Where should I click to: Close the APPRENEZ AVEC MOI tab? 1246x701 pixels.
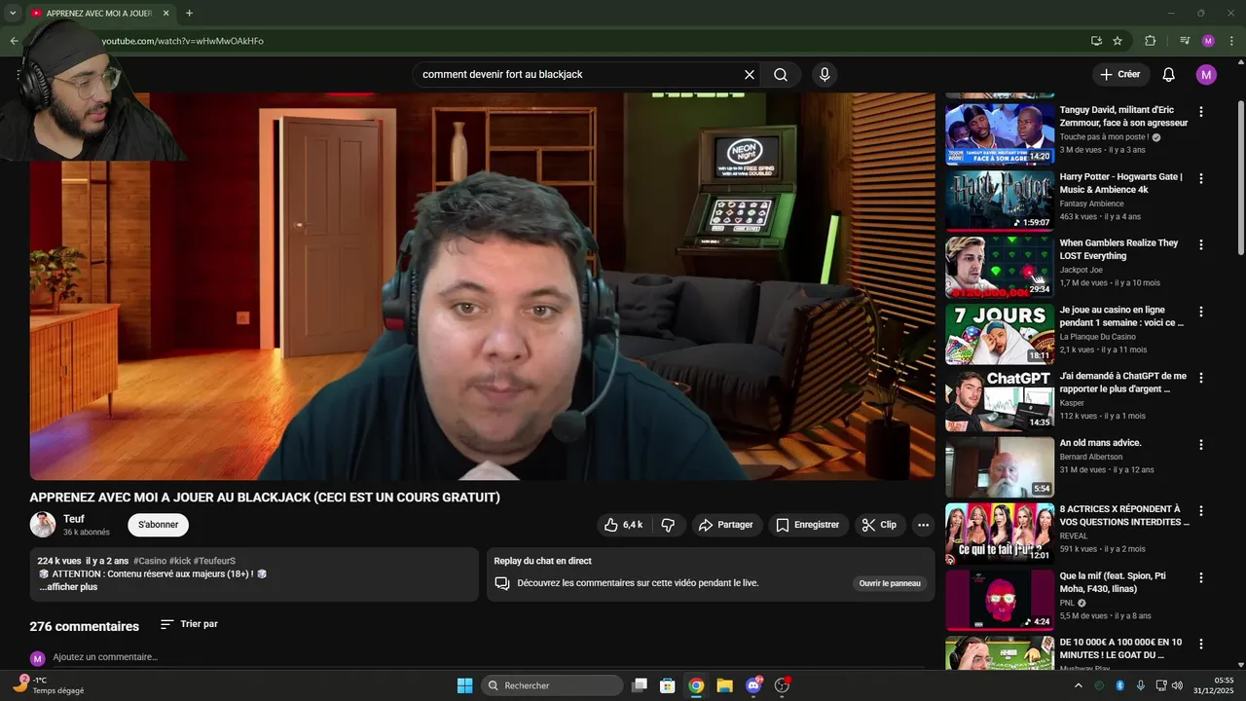(165, 14)
